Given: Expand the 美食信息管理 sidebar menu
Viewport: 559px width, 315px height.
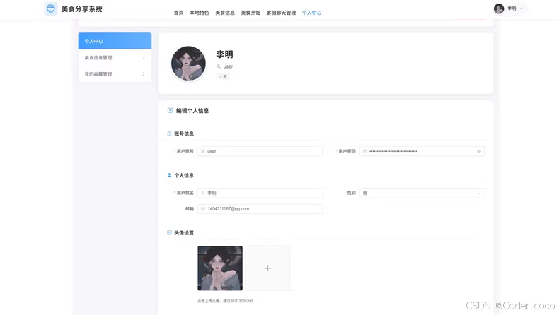Looking at the screenshot, I should pyautogui.click(x=115, y=58).
